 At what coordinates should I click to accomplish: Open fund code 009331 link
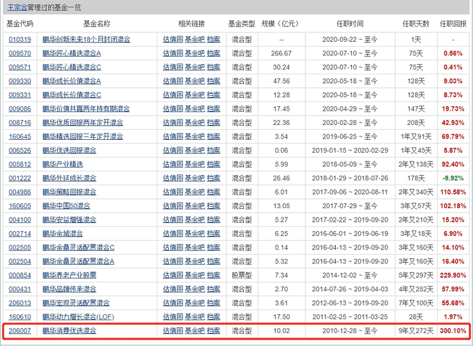click(x=20, y=95)
